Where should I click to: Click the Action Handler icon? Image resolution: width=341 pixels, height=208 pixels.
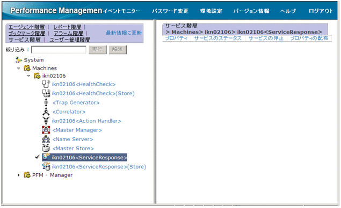point(46,121)
